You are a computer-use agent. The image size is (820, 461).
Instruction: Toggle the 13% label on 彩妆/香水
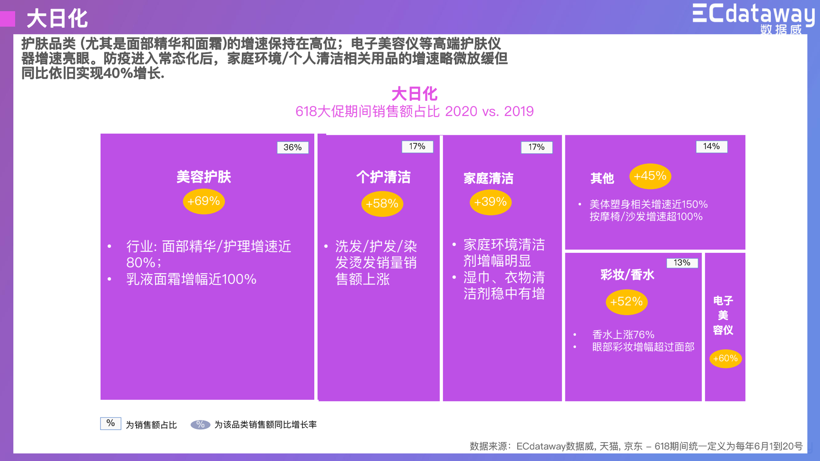click(x=681, y=263)
